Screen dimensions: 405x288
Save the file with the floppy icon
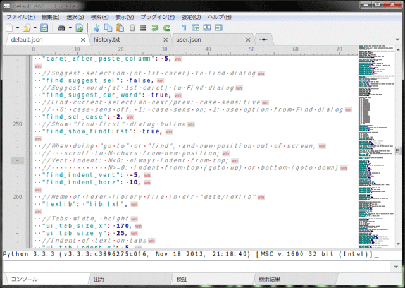click(x=44, y=28)
